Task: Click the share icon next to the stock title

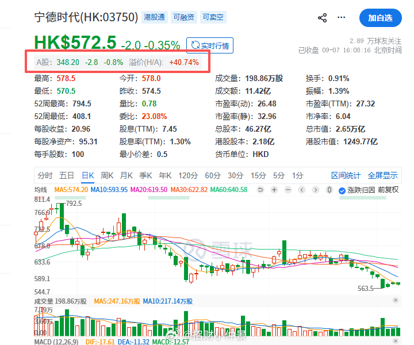Action: click(322, 18)
